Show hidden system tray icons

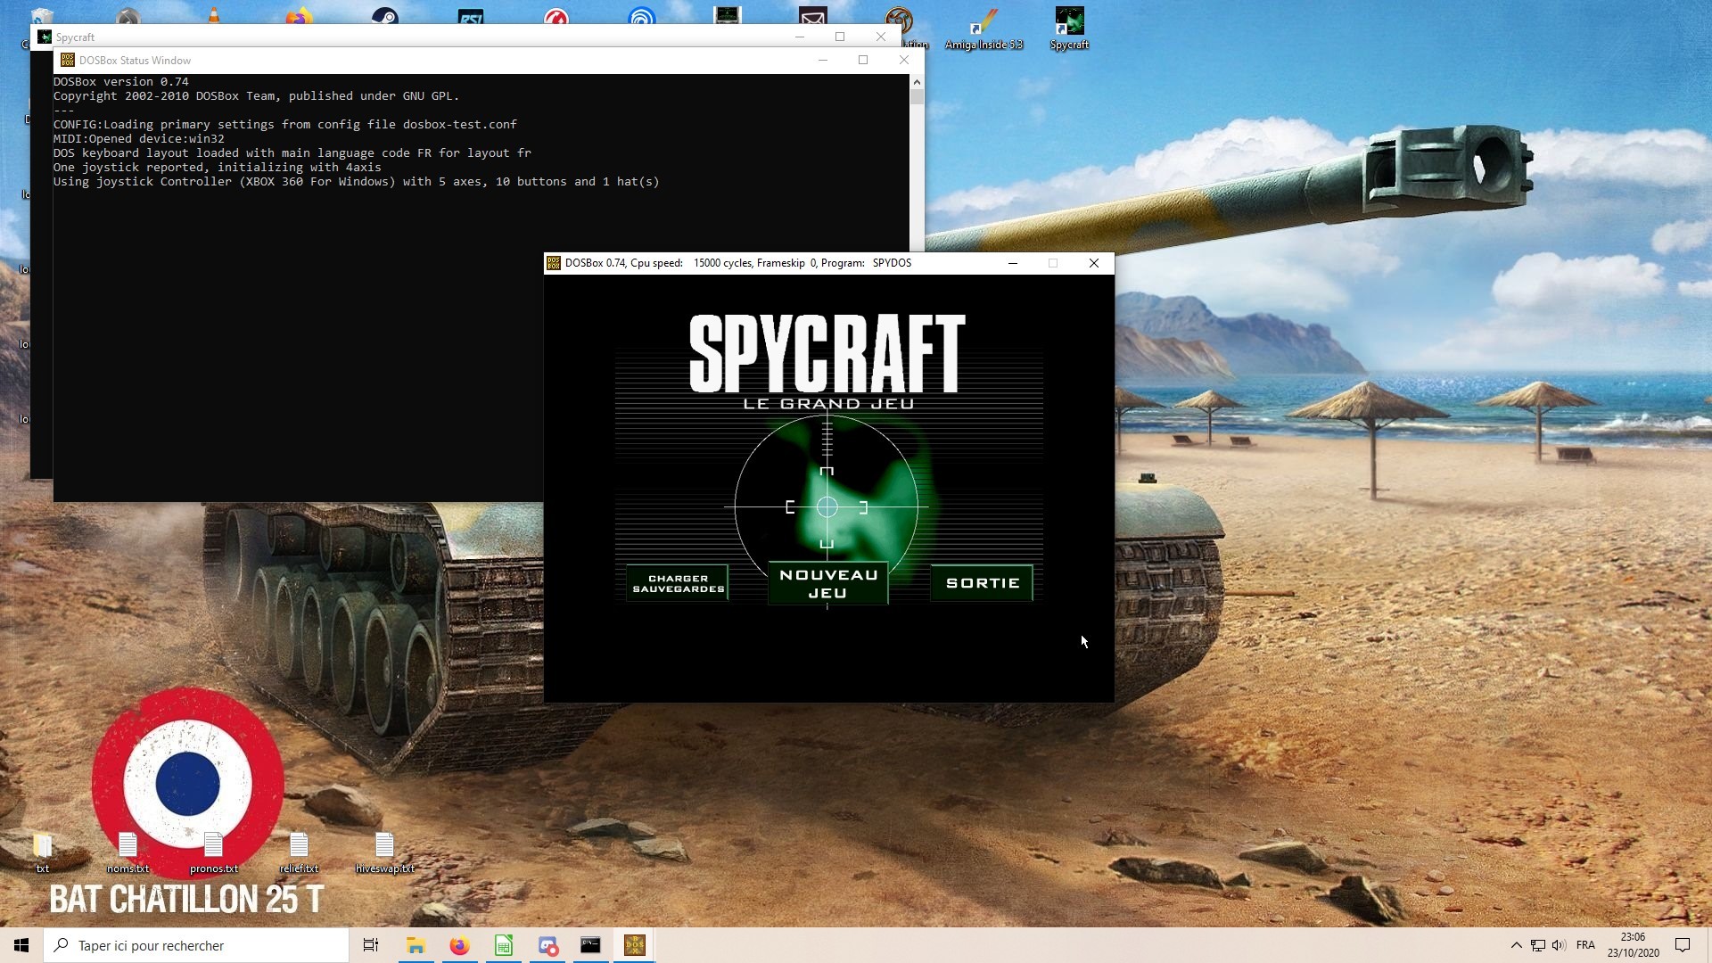point(1516,945)
